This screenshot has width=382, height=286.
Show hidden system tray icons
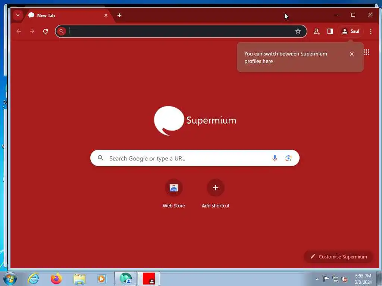pos(317,279)
